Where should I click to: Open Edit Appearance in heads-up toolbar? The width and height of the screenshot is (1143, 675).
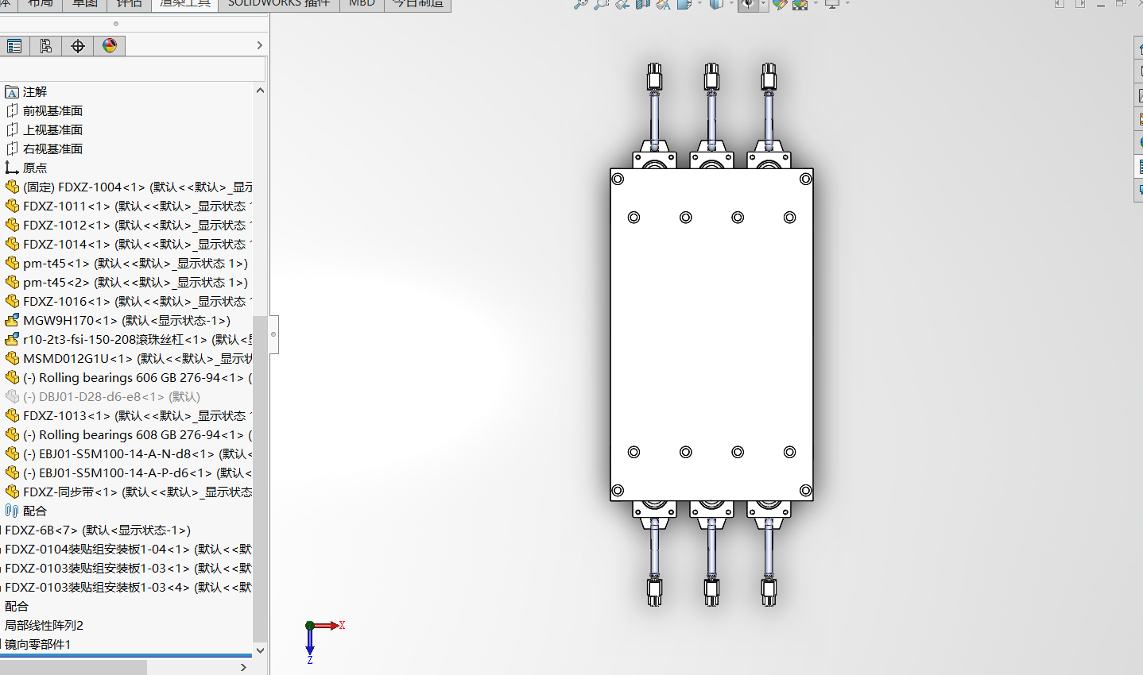click(779, 4)
